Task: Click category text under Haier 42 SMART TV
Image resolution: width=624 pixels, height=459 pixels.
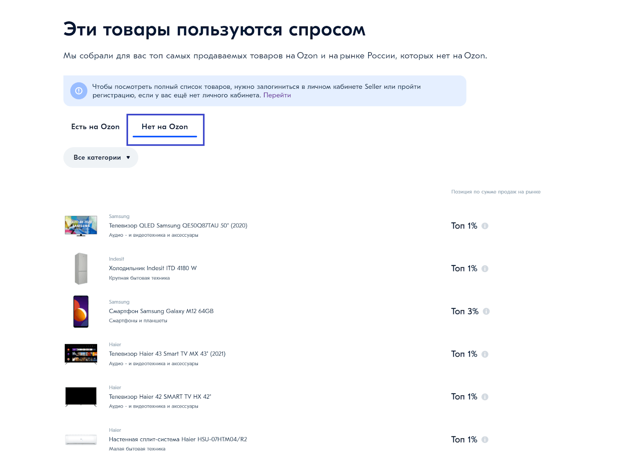Action: pyautogui.click(x=153, y=406)
